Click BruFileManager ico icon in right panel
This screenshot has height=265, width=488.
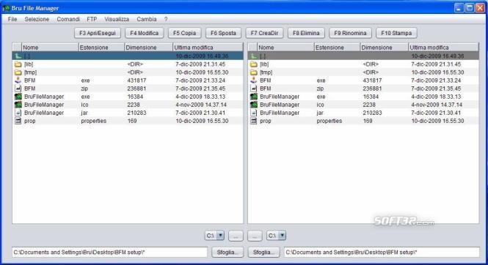click(254, 105)
